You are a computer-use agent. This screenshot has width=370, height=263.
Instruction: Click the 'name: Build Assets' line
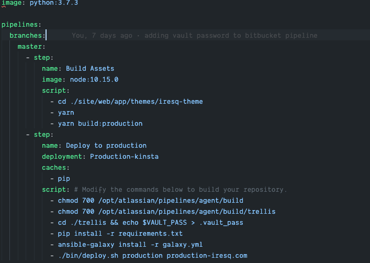coord(78,69)
